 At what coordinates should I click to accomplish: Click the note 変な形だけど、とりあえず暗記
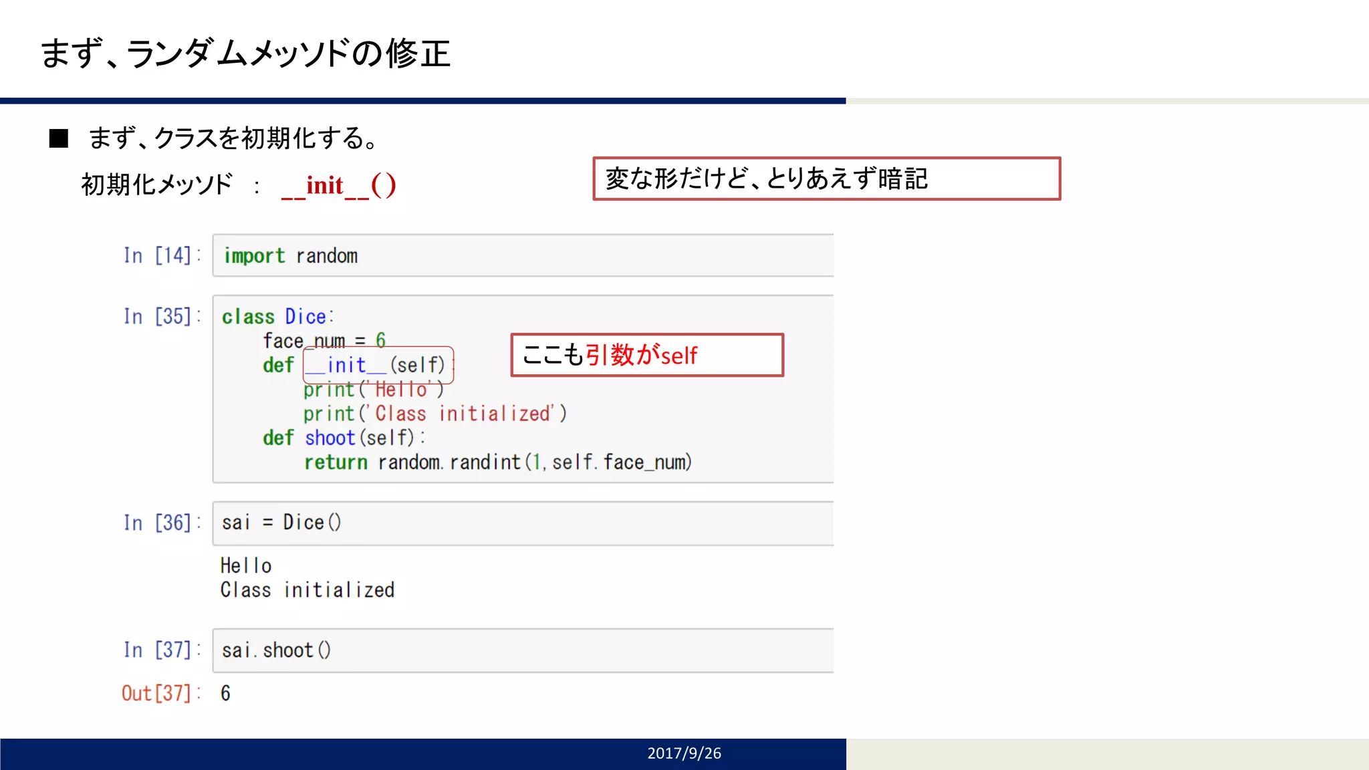pos(827,178)
